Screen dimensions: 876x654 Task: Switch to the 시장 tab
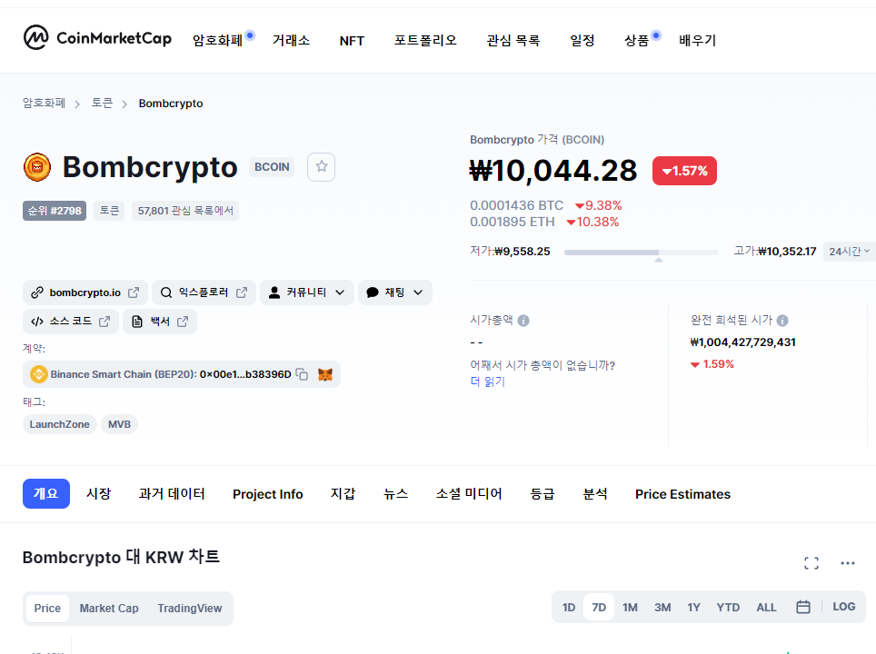tap(99, 494)
